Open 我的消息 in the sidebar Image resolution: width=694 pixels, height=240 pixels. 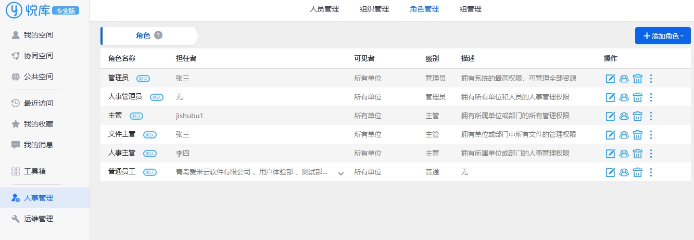[x=38, y=145]
